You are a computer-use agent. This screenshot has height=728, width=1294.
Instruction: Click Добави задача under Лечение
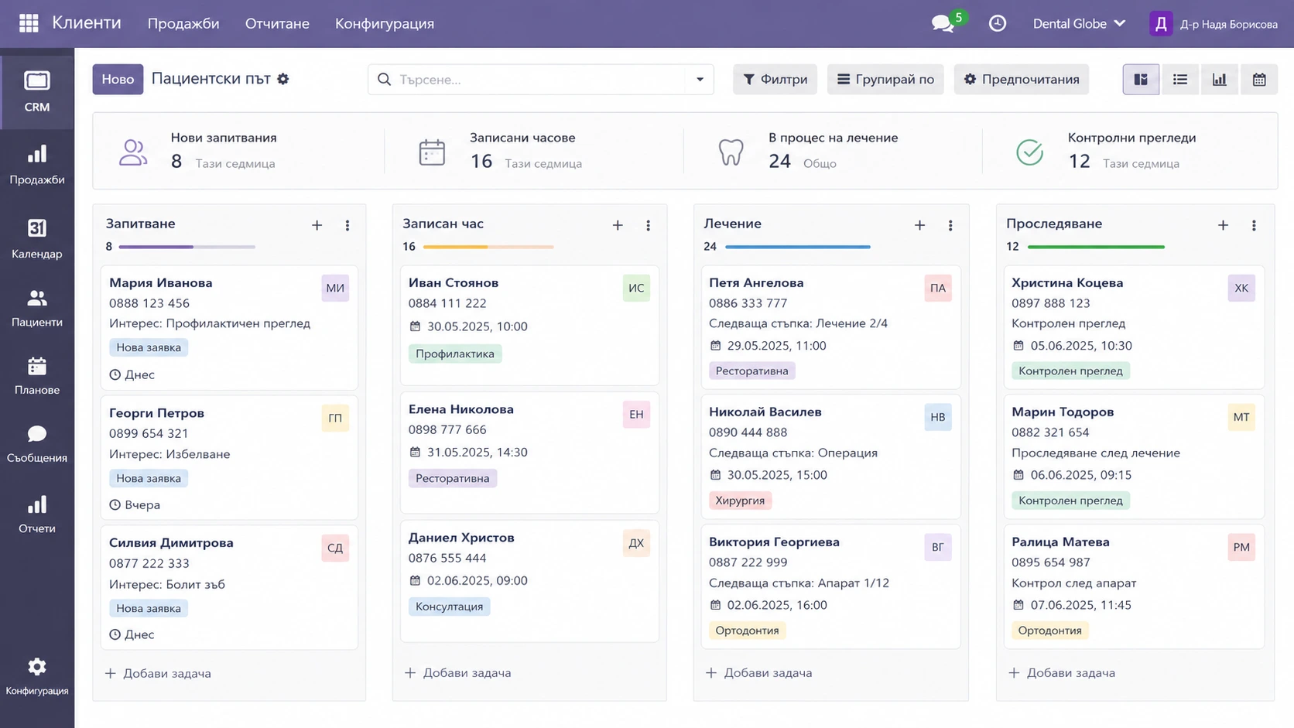[759, 673]
